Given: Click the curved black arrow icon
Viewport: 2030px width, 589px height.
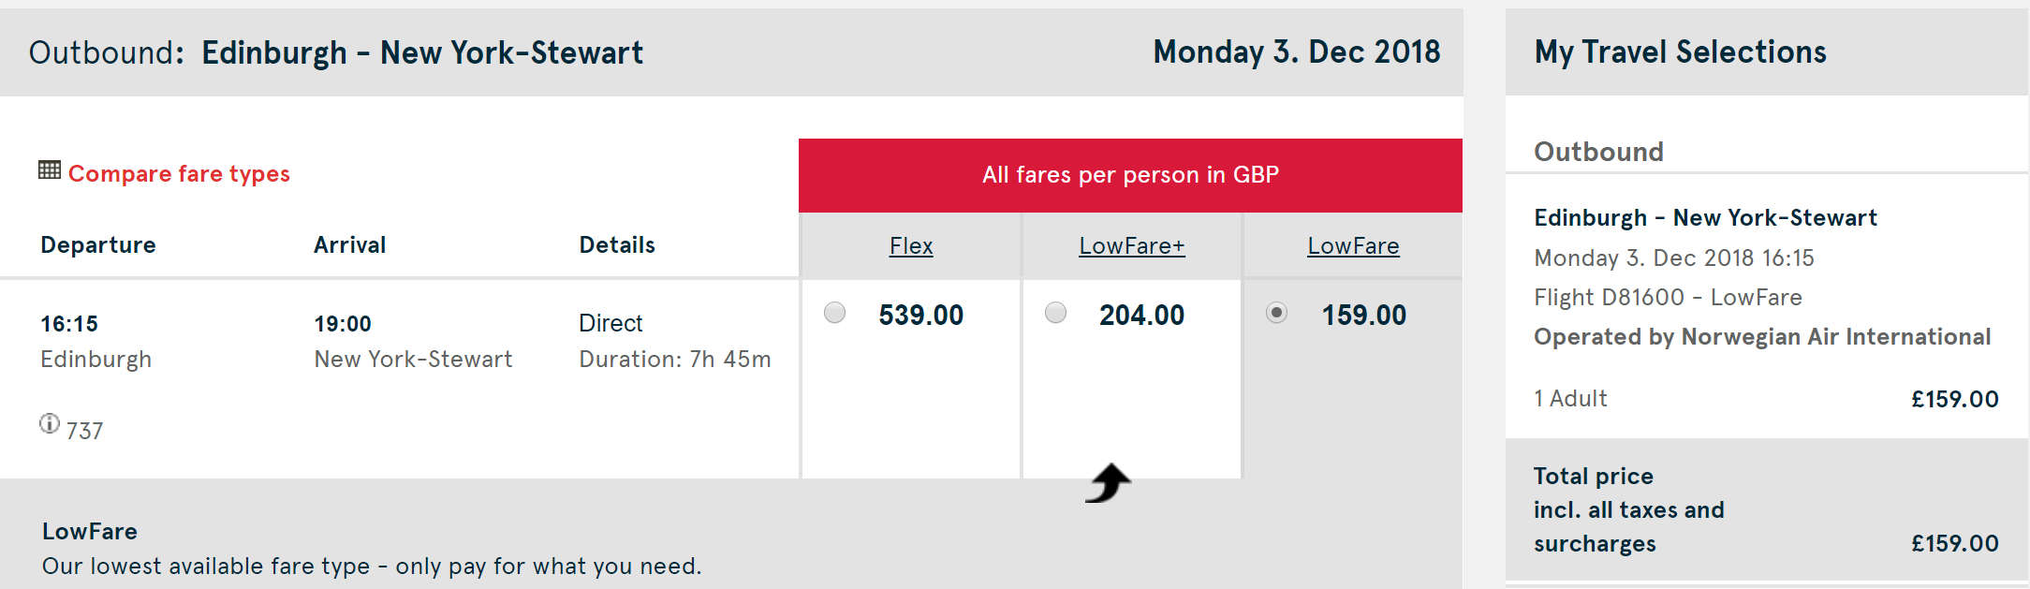Looking at the screenshot, I should click(x=1108, y=483).
